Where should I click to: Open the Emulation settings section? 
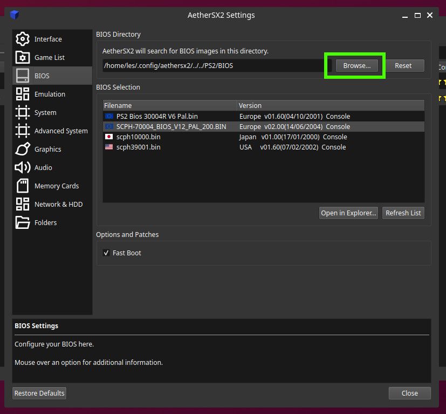[50, 94]
